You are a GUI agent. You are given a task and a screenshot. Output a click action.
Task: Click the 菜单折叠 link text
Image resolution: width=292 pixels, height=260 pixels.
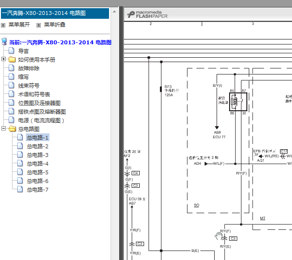tap(55, 25)
